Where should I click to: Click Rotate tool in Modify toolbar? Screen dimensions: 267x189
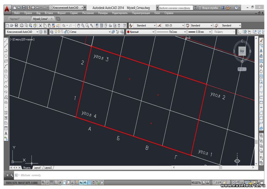point(261,71)
